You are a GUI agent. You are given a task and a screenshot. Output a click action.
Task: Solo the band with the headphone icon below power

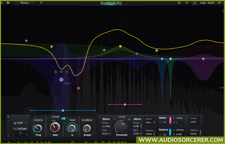click(x=8, y=121)
